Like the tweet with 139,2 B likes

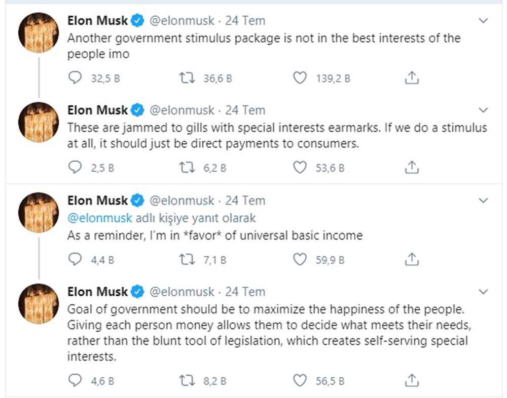coord(300,78)
